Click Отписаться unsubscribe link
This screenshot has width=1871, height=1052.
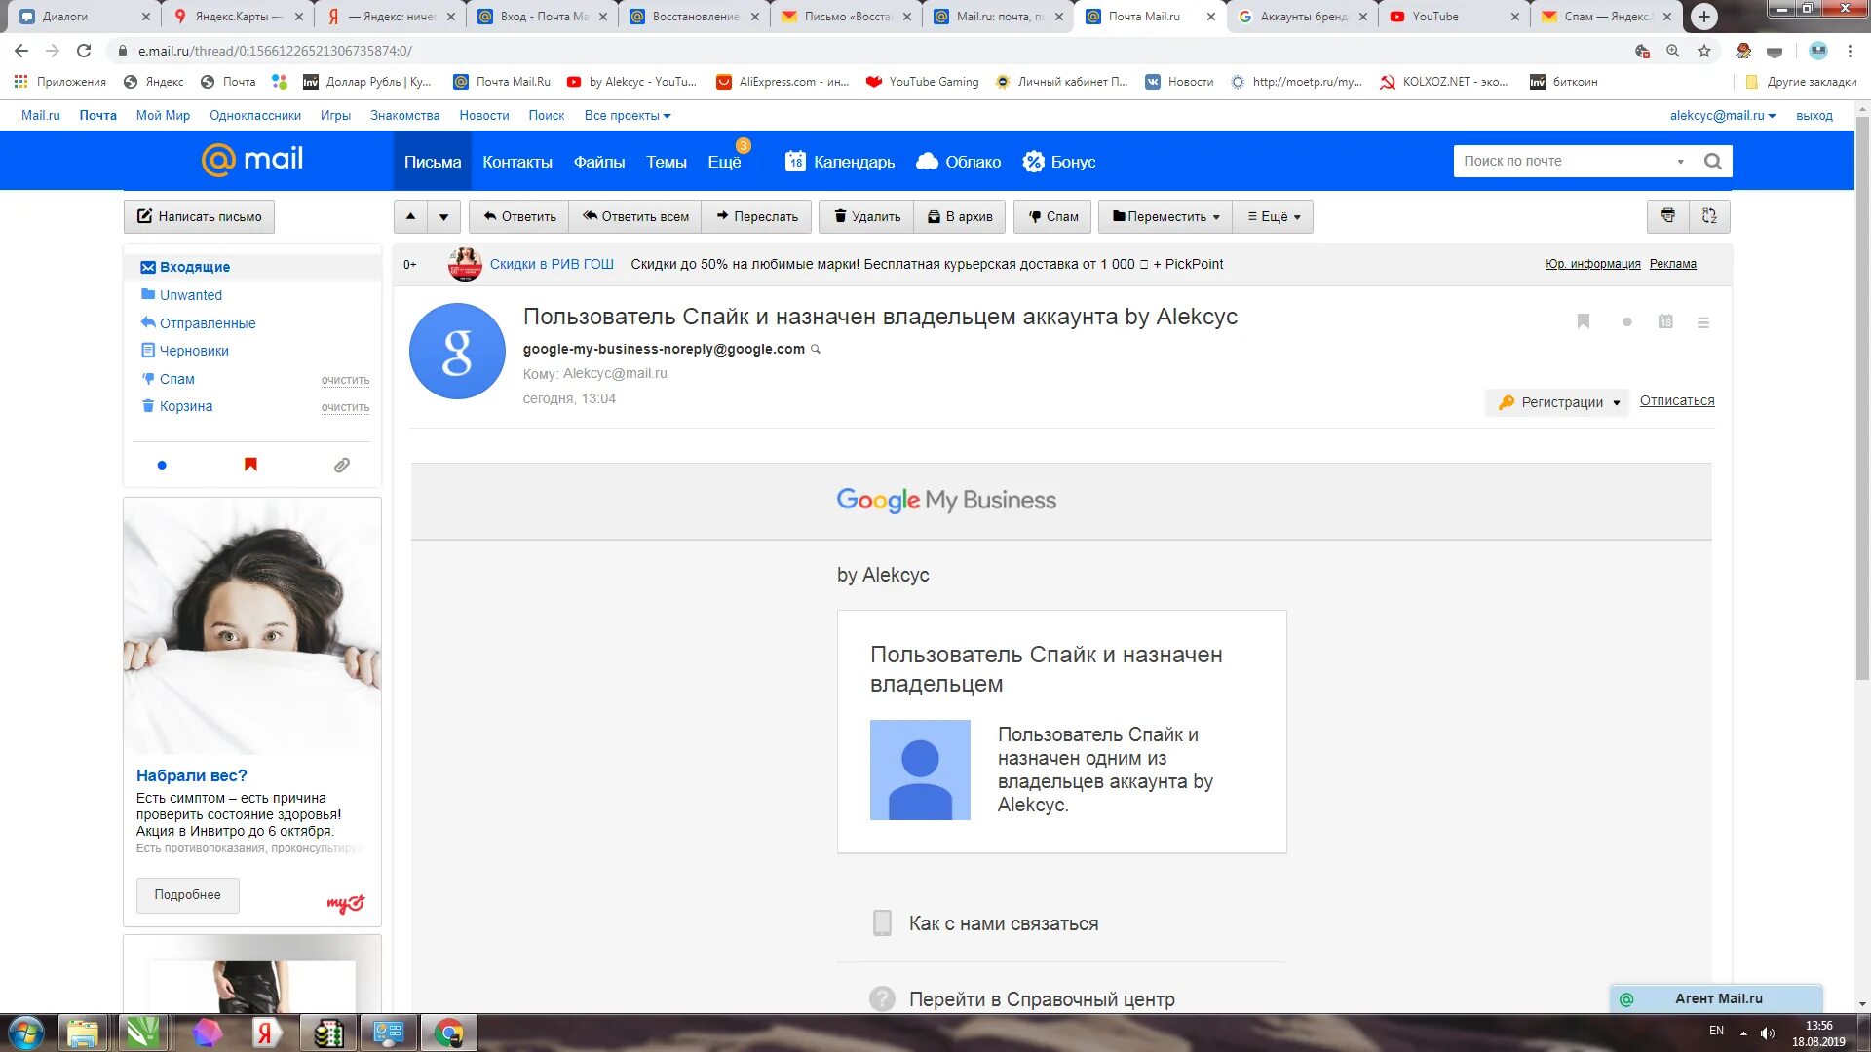coord(1677,399)
